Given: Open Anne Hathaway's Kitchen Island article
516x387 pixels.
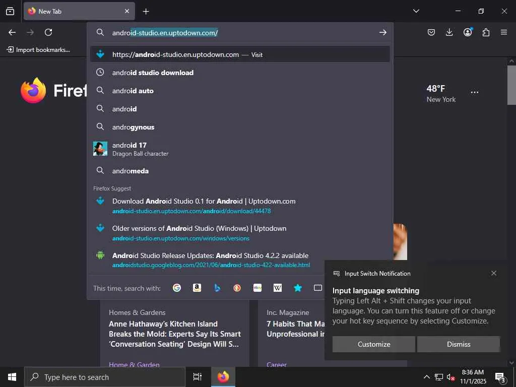Looking at the screenshot, I should (174, 334).
